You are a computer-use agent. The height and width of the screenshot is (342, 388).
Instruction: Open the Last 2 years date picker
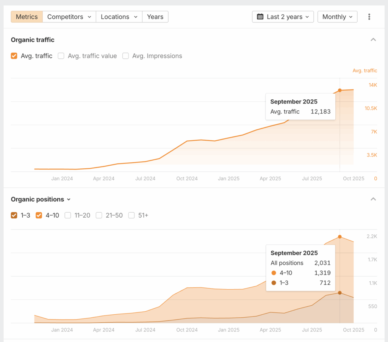click(x=283, y=17)
